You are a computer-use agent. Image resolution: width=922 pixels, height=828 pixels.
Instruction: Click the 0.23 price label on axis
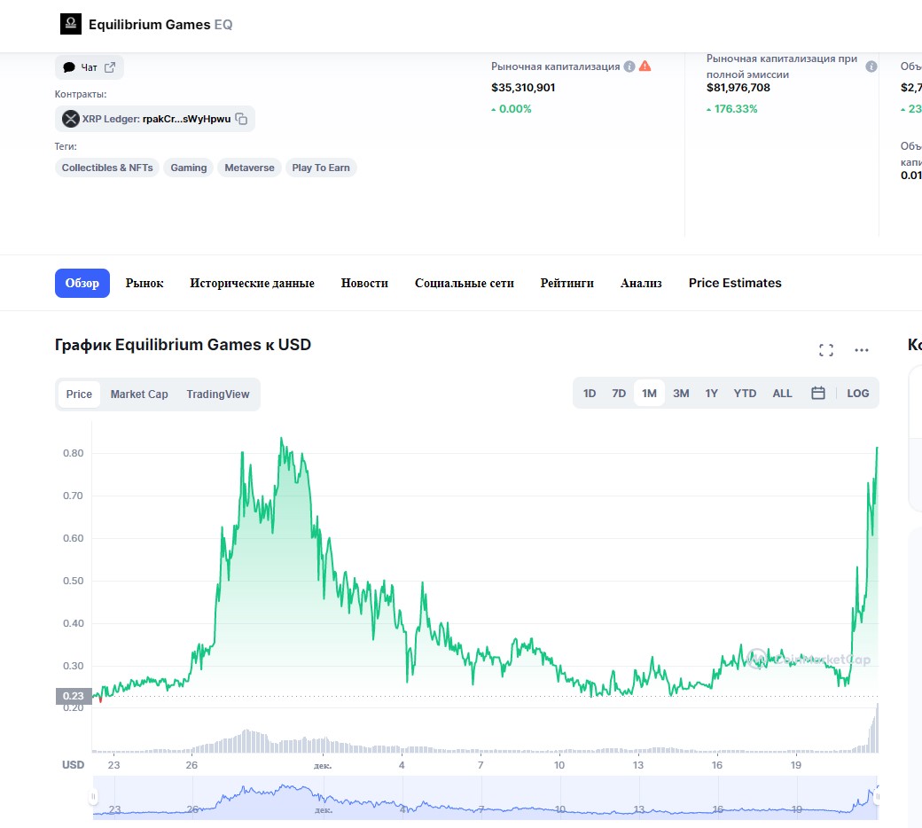pos(74,696)
